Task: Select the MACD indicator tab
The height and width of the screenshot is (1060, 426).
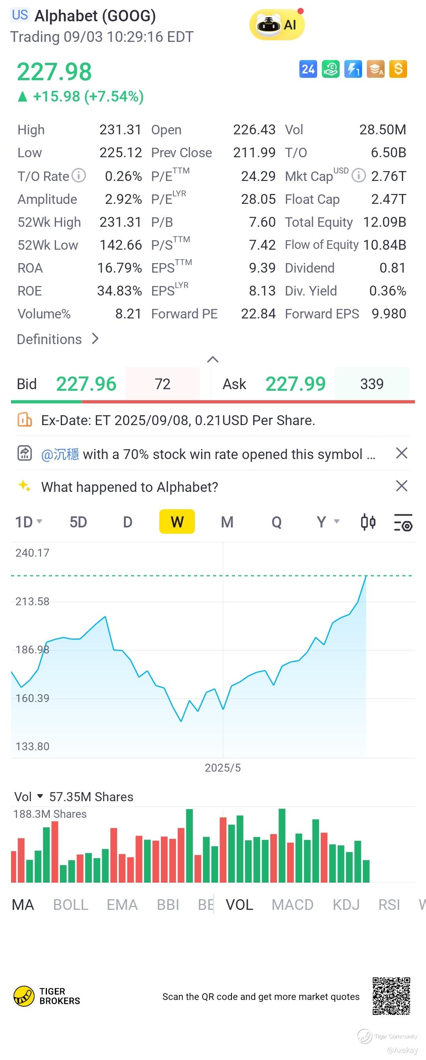Action: 292,905
